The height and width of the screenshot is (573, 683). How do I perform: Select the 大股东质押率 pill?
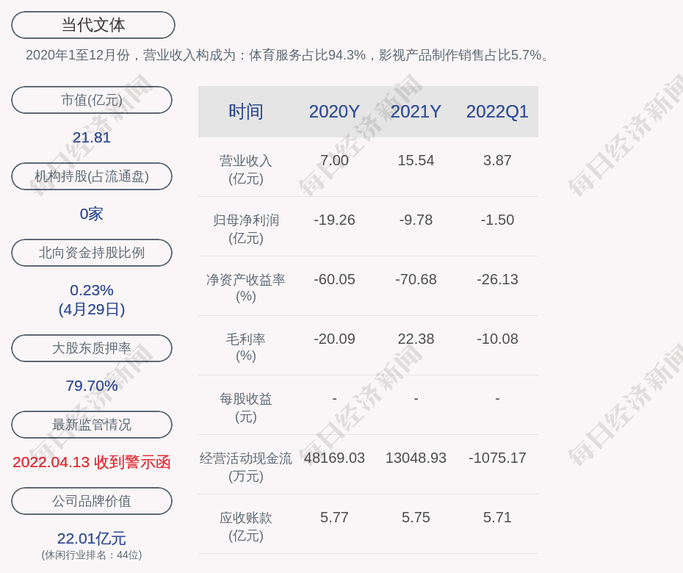coord(92,347)
